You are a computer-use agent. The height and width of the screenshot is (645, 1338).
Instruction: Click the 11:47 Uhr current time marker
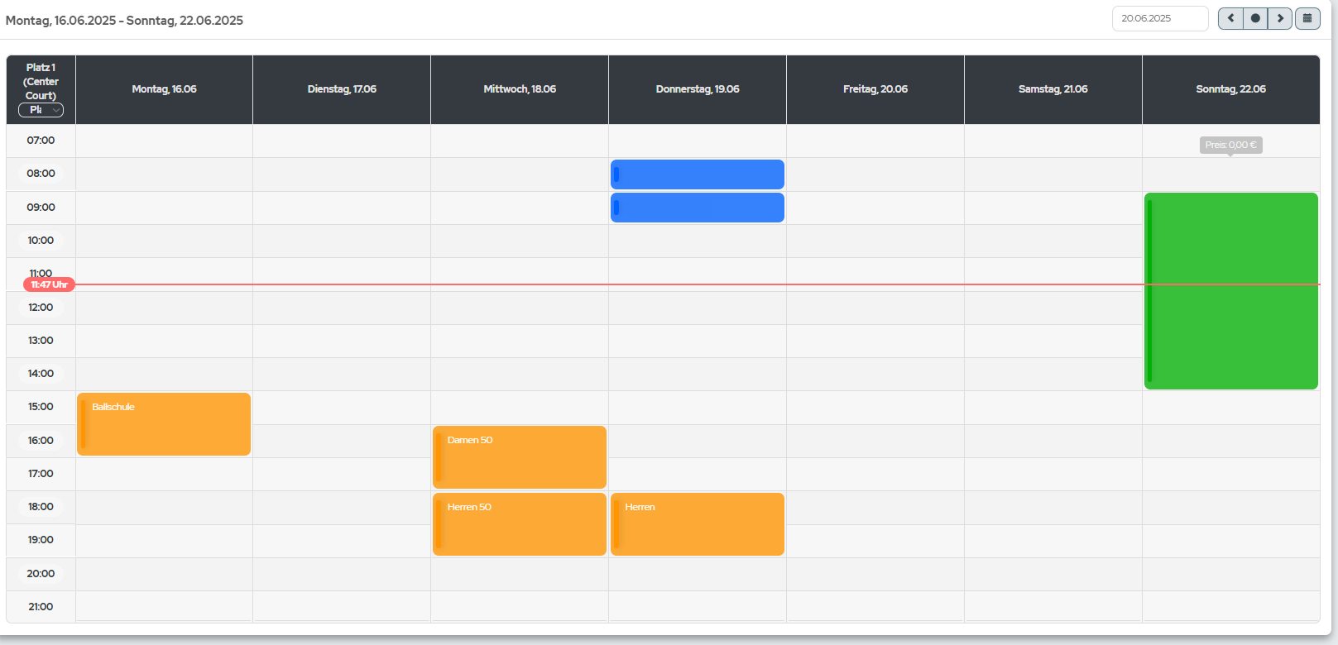pyautogui.click(x=49, y=284)
